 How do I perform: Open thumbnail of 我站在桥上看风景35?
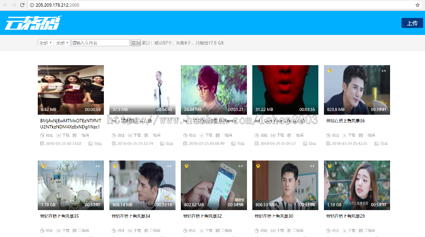click(71, 185)
